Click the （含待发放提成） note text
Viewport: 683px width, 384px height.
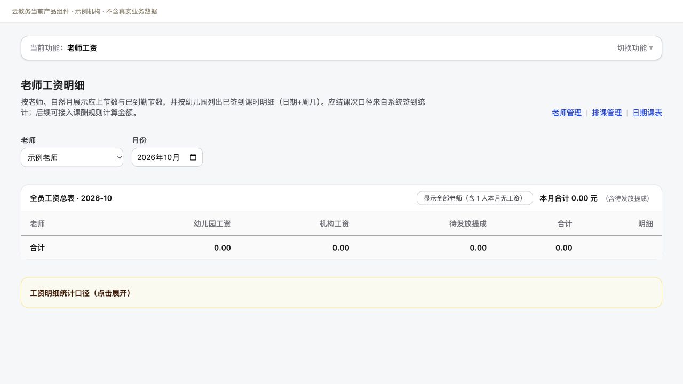click(x=628, y=198)
